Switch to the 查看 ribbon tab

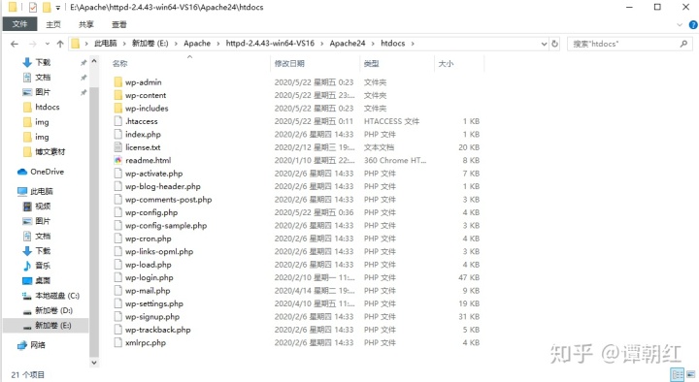[119, 24]
